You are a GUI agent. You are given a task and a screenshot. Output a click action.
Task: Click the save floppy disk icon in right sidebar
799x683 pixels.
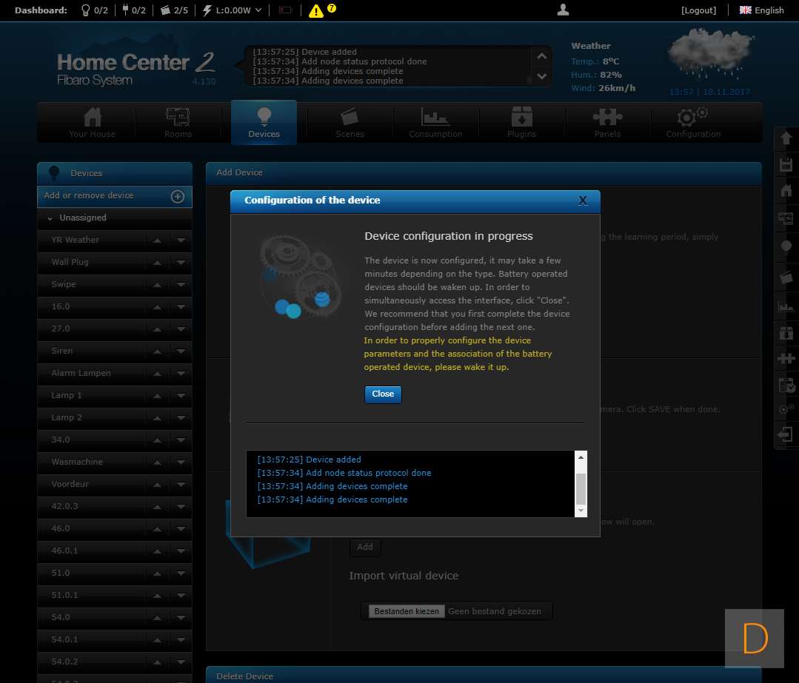[x=786, y=164]
